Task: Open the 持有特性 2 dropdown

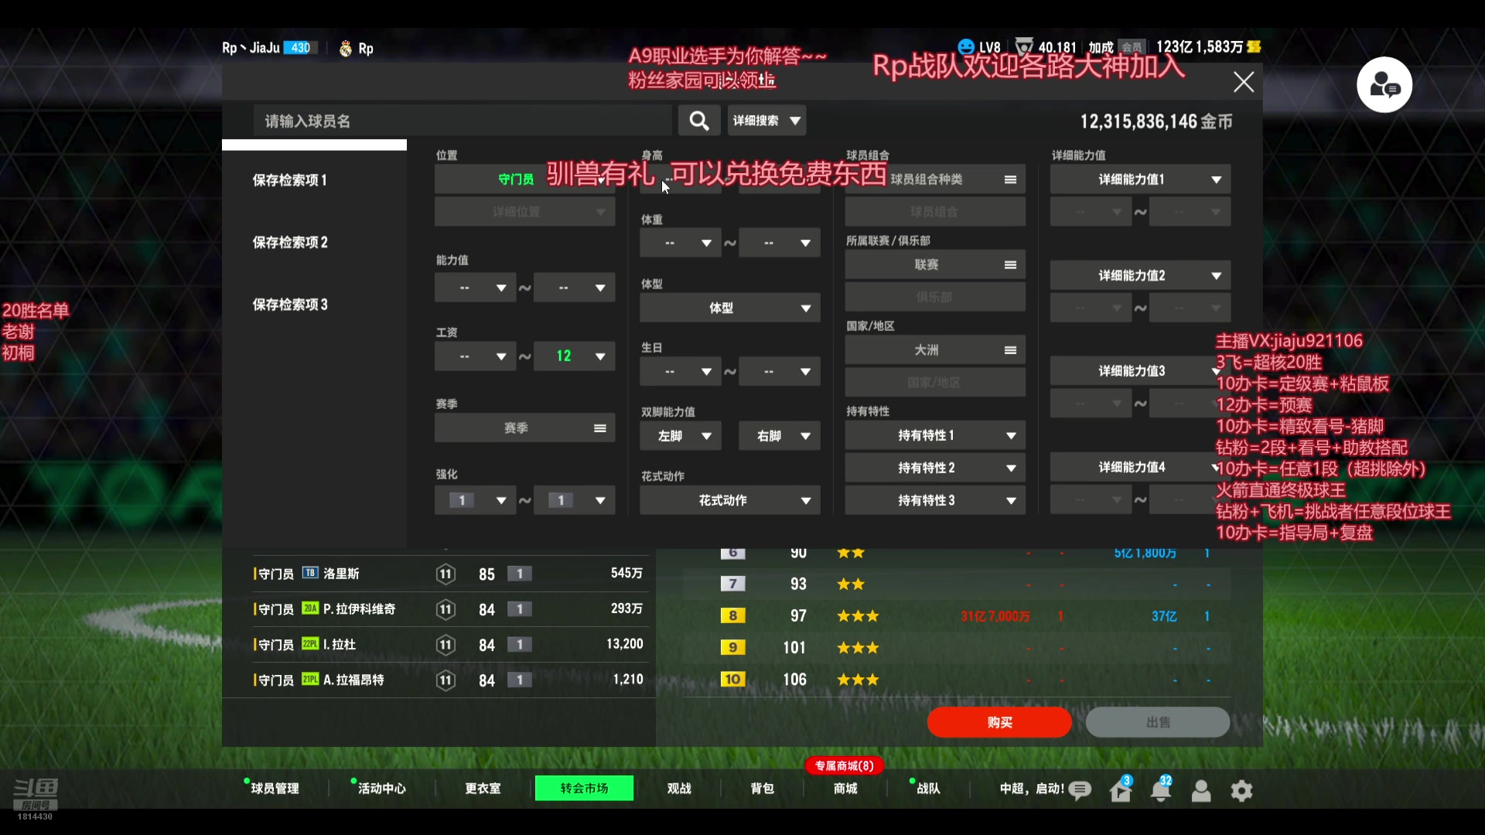Action: click(x=935, y=468)
